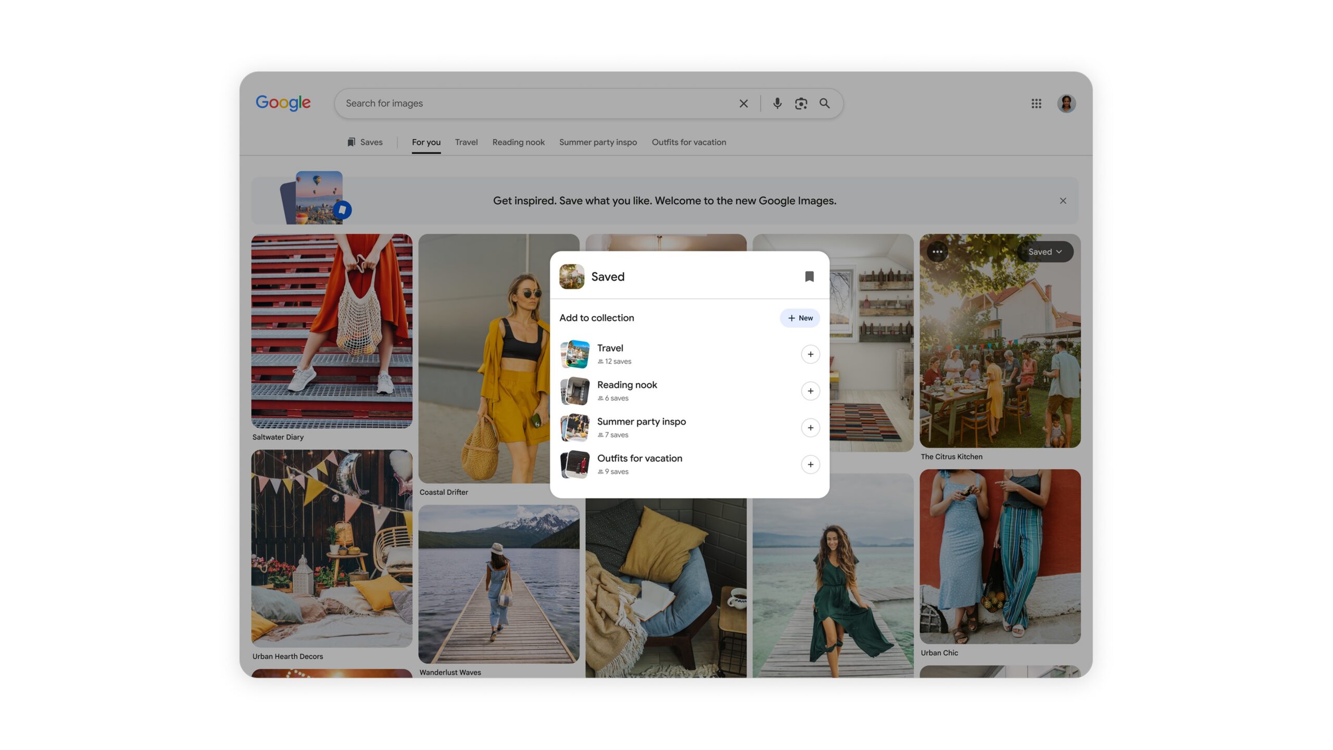
Task: Click the Outfits for vacation name in popup
Action: (639, 458)
